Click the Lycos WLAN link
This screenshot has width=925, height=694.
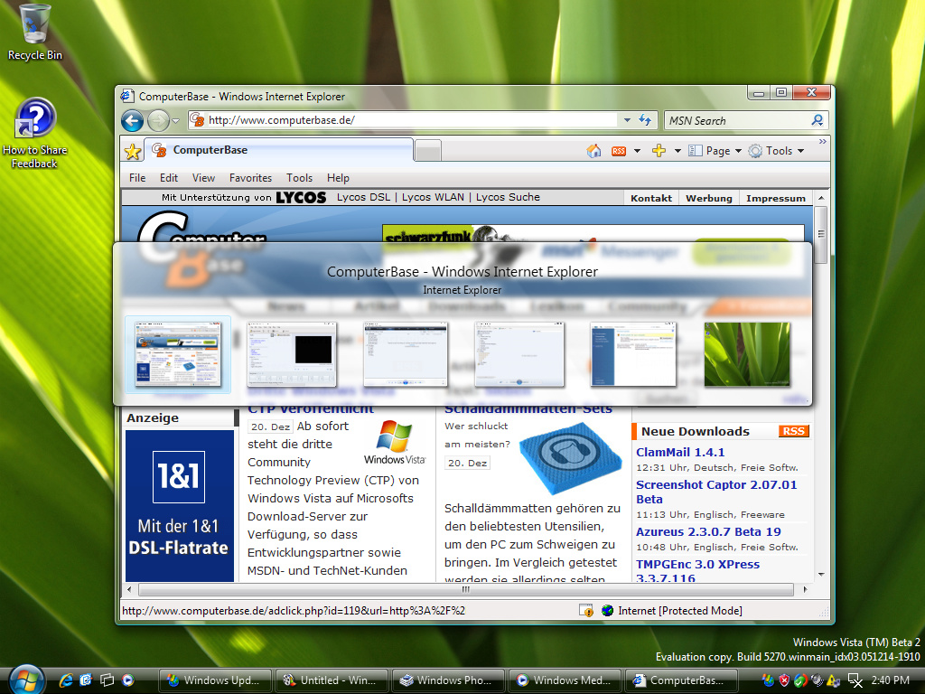[x=433, y=197]
